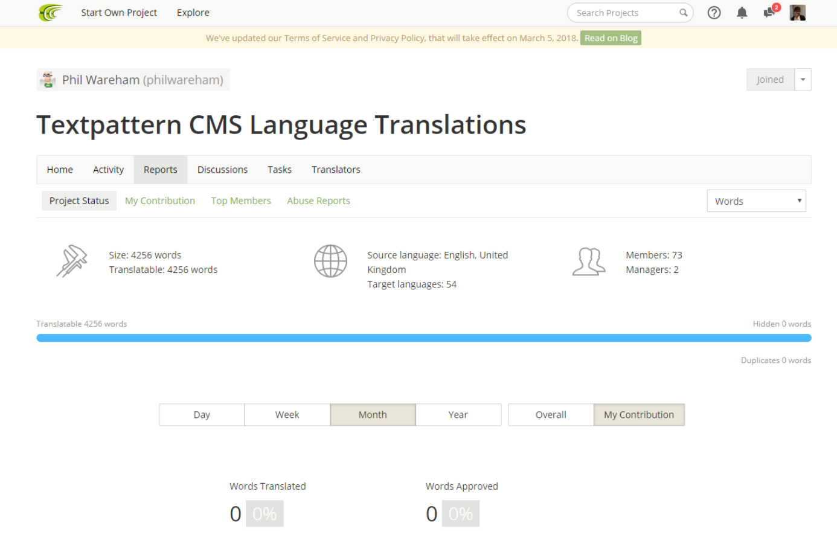Image resolution: width=837 pixels, height=558 pixels.
Task: Open the help question mark icon
Action: coord(714,13)
